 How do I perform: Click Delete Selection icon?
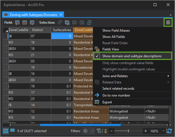[82, 22]
